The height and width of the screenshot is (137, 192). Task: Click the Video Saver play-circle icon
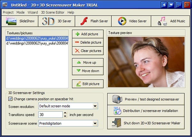click(x=122, y=21)
